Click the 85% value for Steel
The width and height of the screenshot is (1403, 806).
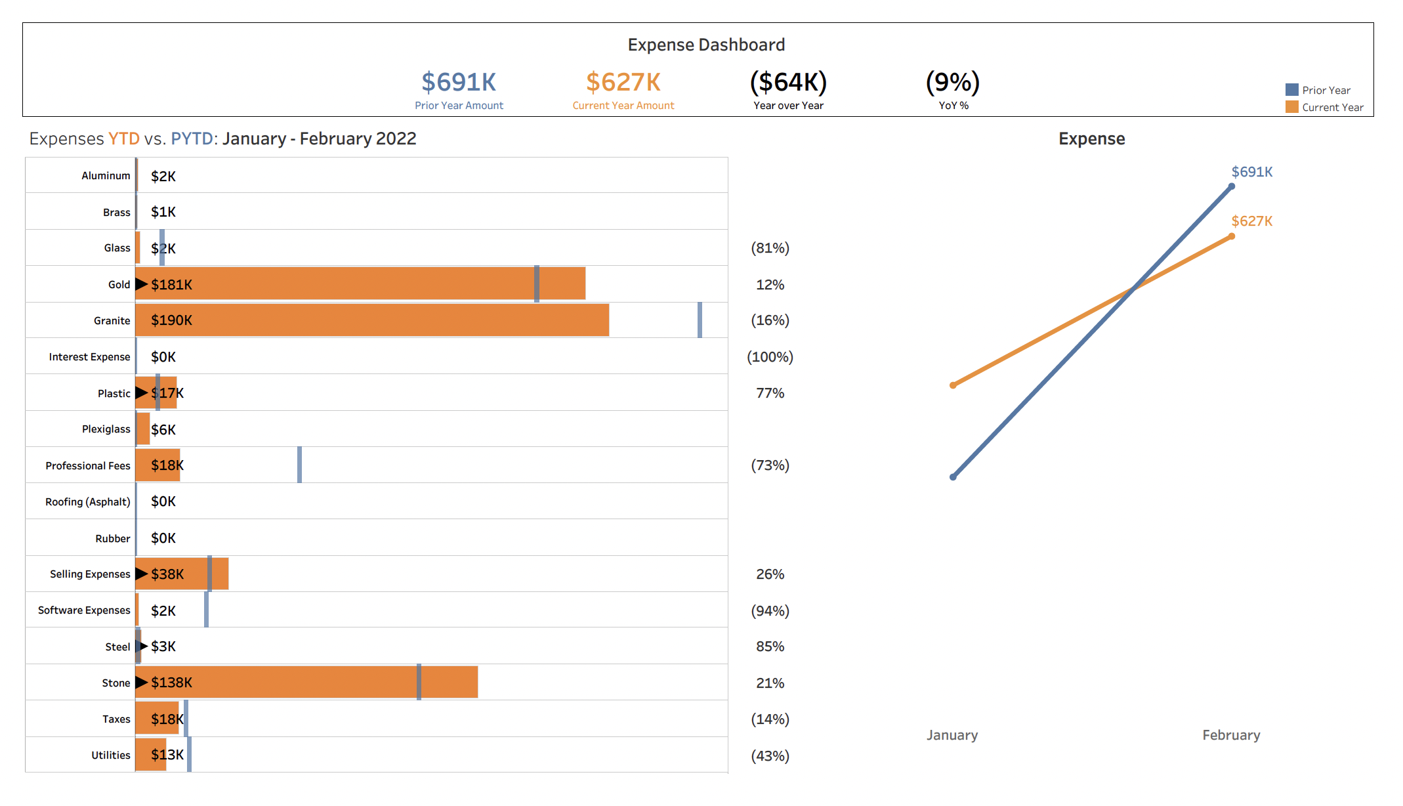[x=770, y=647]
